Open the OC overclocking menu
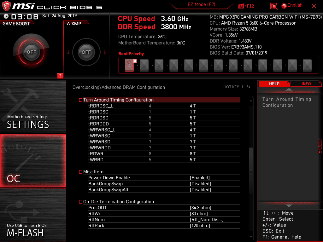323x242 pixels. coord(33,161)
